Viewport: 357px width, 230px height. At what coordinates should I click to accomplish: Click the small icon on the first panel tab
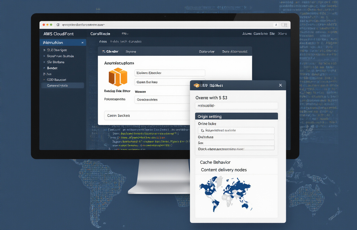(104, 52)
